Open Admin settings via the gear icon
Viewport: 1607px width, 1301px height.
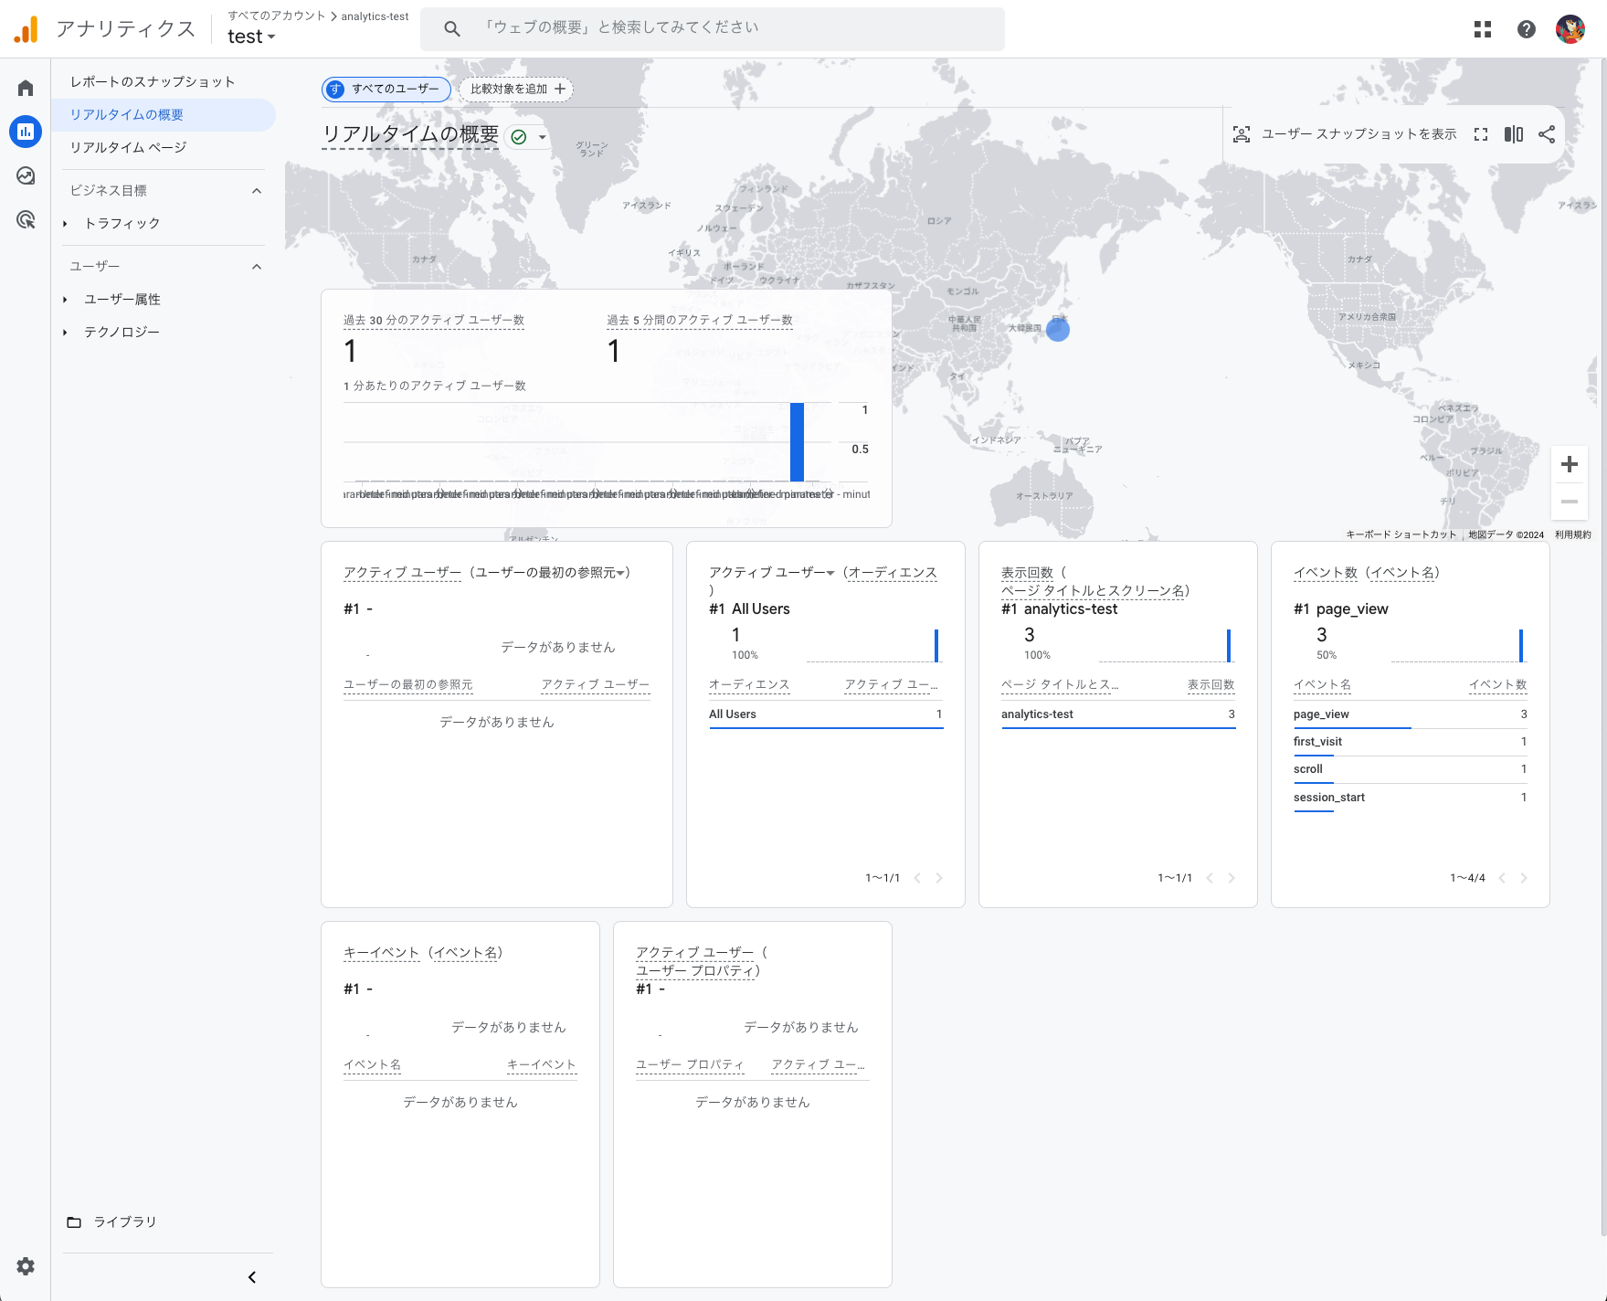coord(25,1266)
